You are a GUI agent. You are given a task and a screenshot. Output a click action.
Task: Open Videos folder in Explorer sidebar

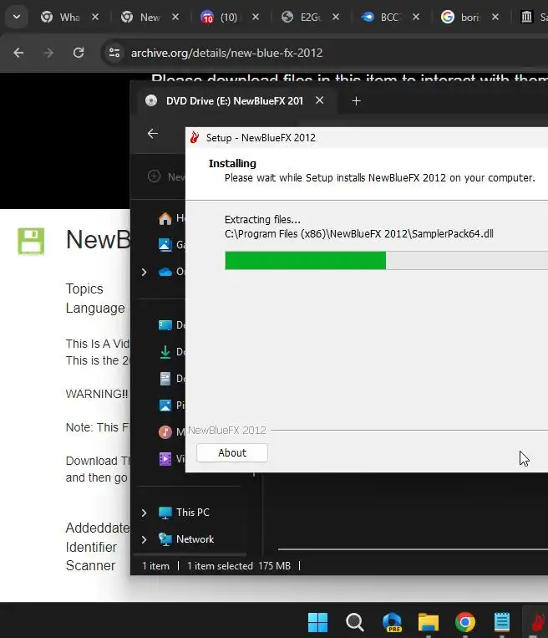pos(170,459)
